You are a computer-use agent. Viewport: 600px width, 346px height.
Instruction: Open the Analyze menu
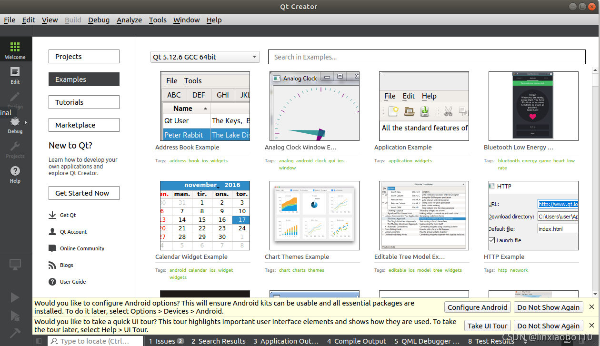129,20
